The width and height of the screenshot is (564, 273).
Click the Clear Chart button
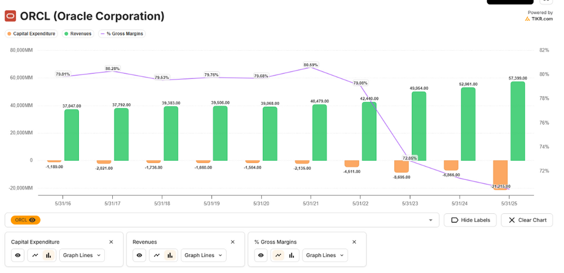pos(527,220)
